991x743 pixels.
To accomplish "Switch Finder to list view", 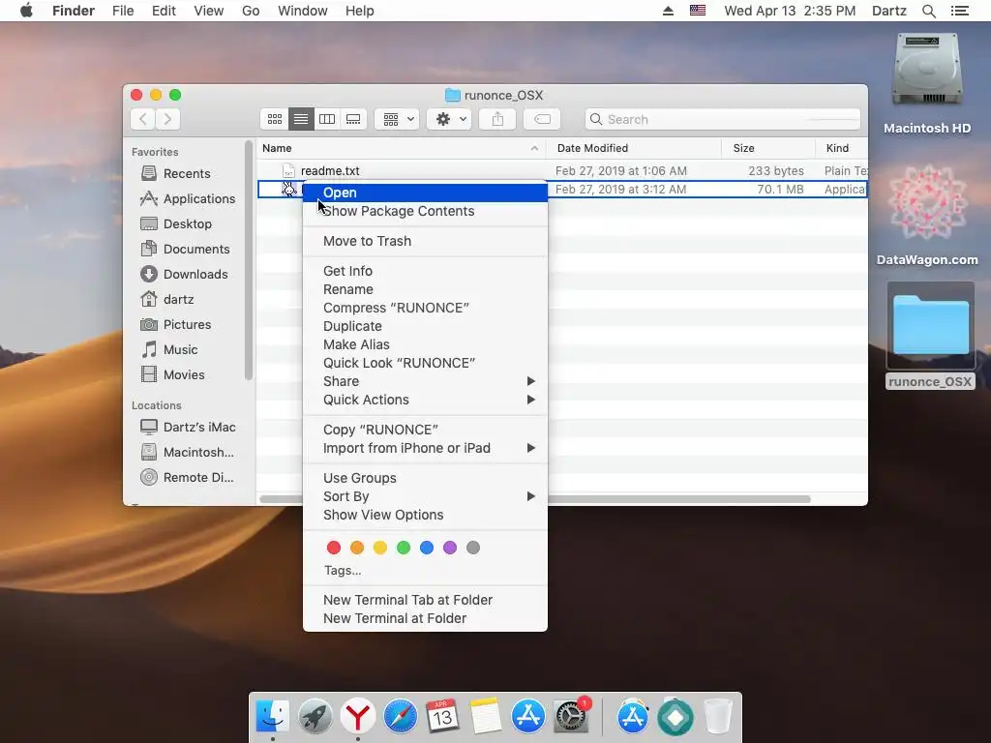I will pos(301,119).
